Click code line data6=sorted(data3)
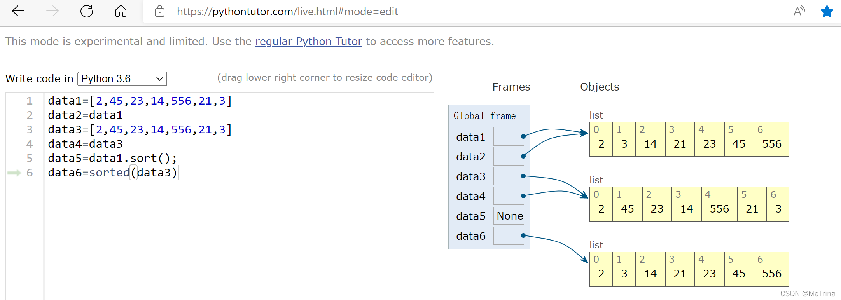 pos(112,173)
